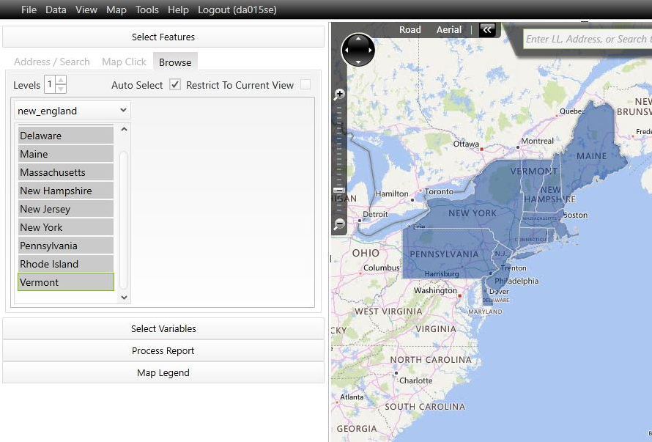Click the lower circular magnifier icon below zoom slider
This screenshot has height=442, width=652.
coord(339,224)
